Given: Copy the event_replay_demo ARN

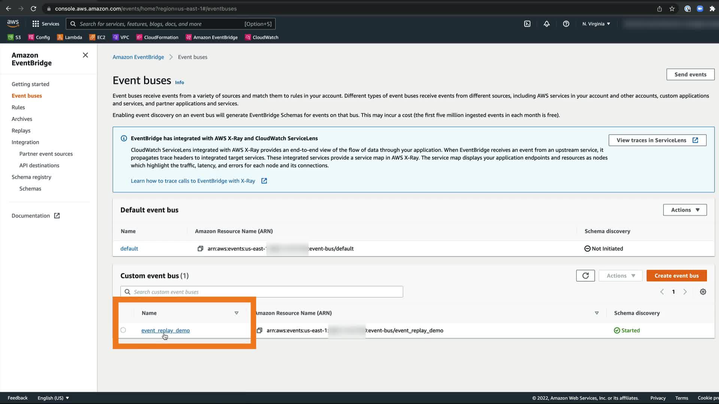Looking at the screenshot, I should (259, 331).
